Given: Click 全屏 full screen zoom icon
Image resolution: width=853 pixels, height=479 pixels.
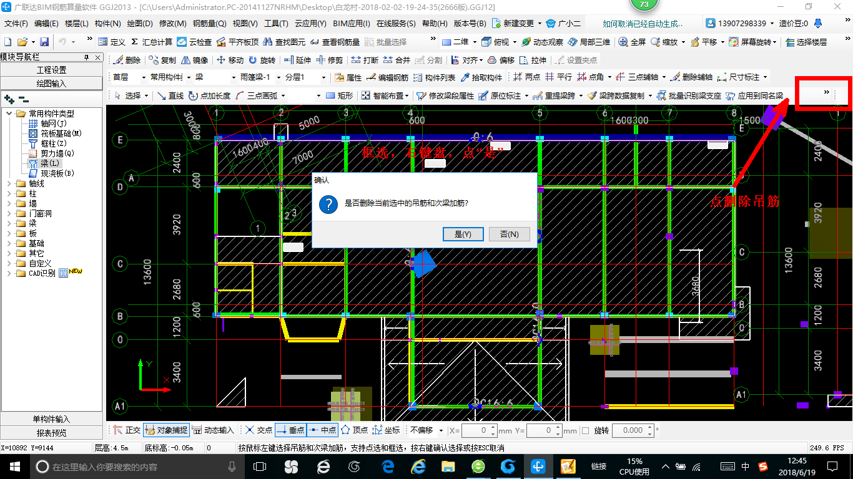Looking at the screenshot, I should coord(633,42).
